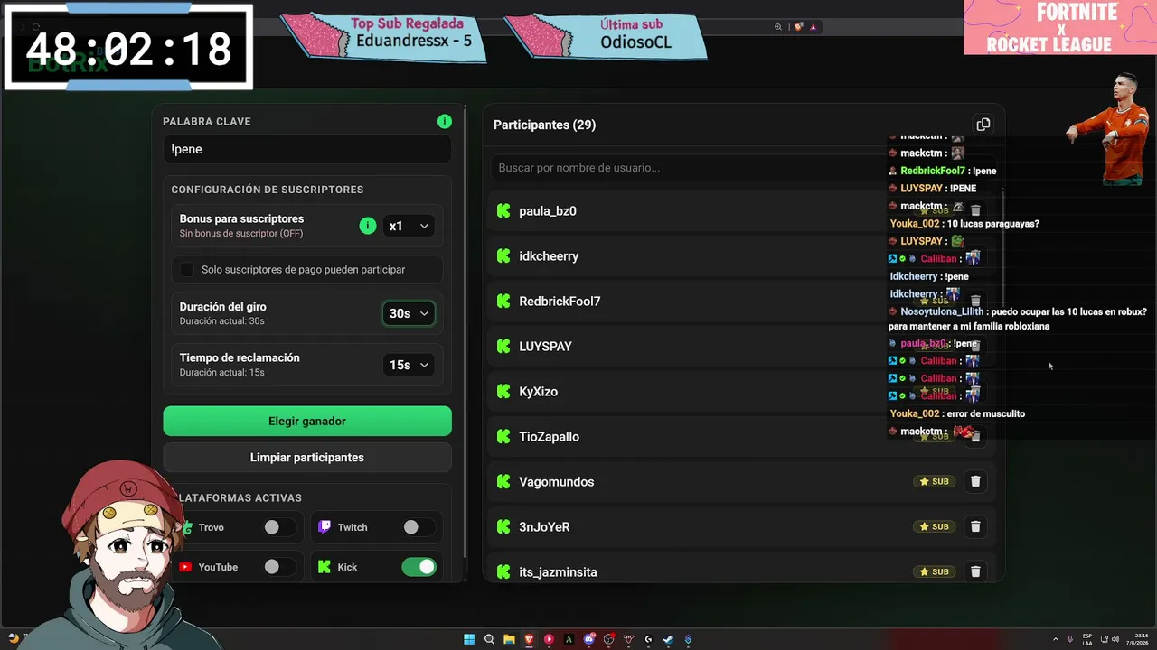Open the ESP LAA language switcher
The image size is (1157, 650).
[1087, 639]
